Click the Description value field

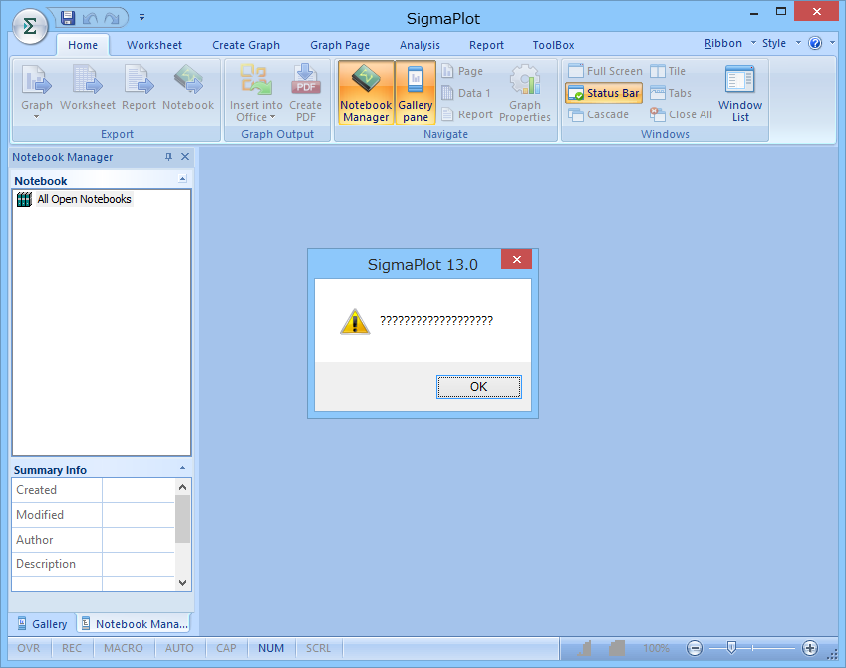[x=139, y=563]
